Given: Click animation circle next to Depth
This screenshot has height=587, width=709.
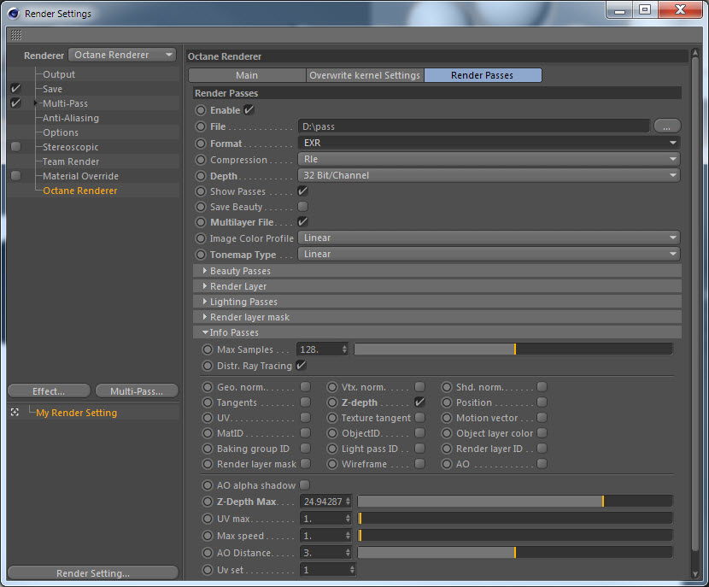Looking at the screenshot, I should click(x=201, y=176).
